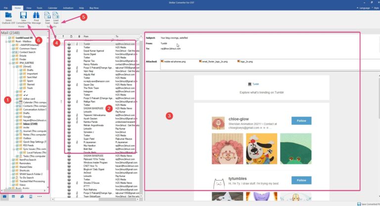380x206 pixels.
Task: Click the mail list vertical scrollbar
Action: (x=141, y=116)
